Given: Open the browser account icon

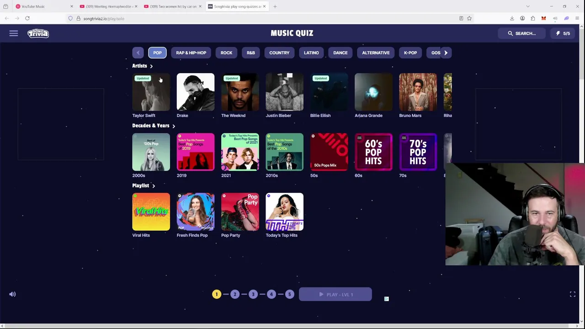Looking at the screenshot, I should [522, 18].
